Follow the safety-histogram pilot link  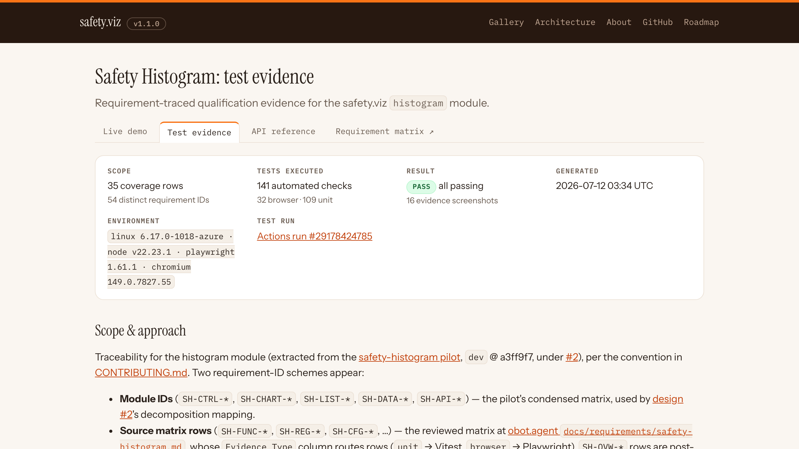pyautogui.click(x=409, y=357)
